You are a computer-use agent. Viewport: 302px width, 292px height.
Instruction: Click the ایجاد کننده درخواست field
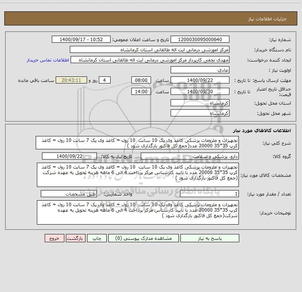coord(150,60)
